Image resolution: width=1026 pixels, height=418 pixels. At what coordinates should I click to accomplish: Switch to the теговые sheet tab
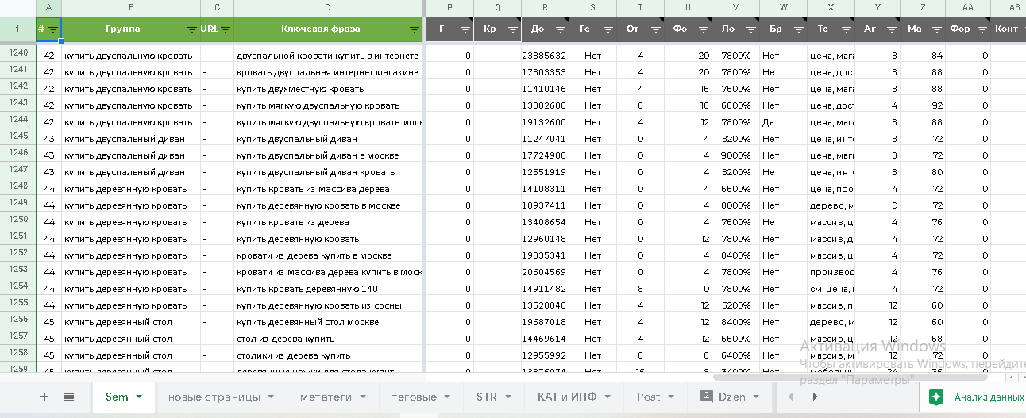point(414,397)
